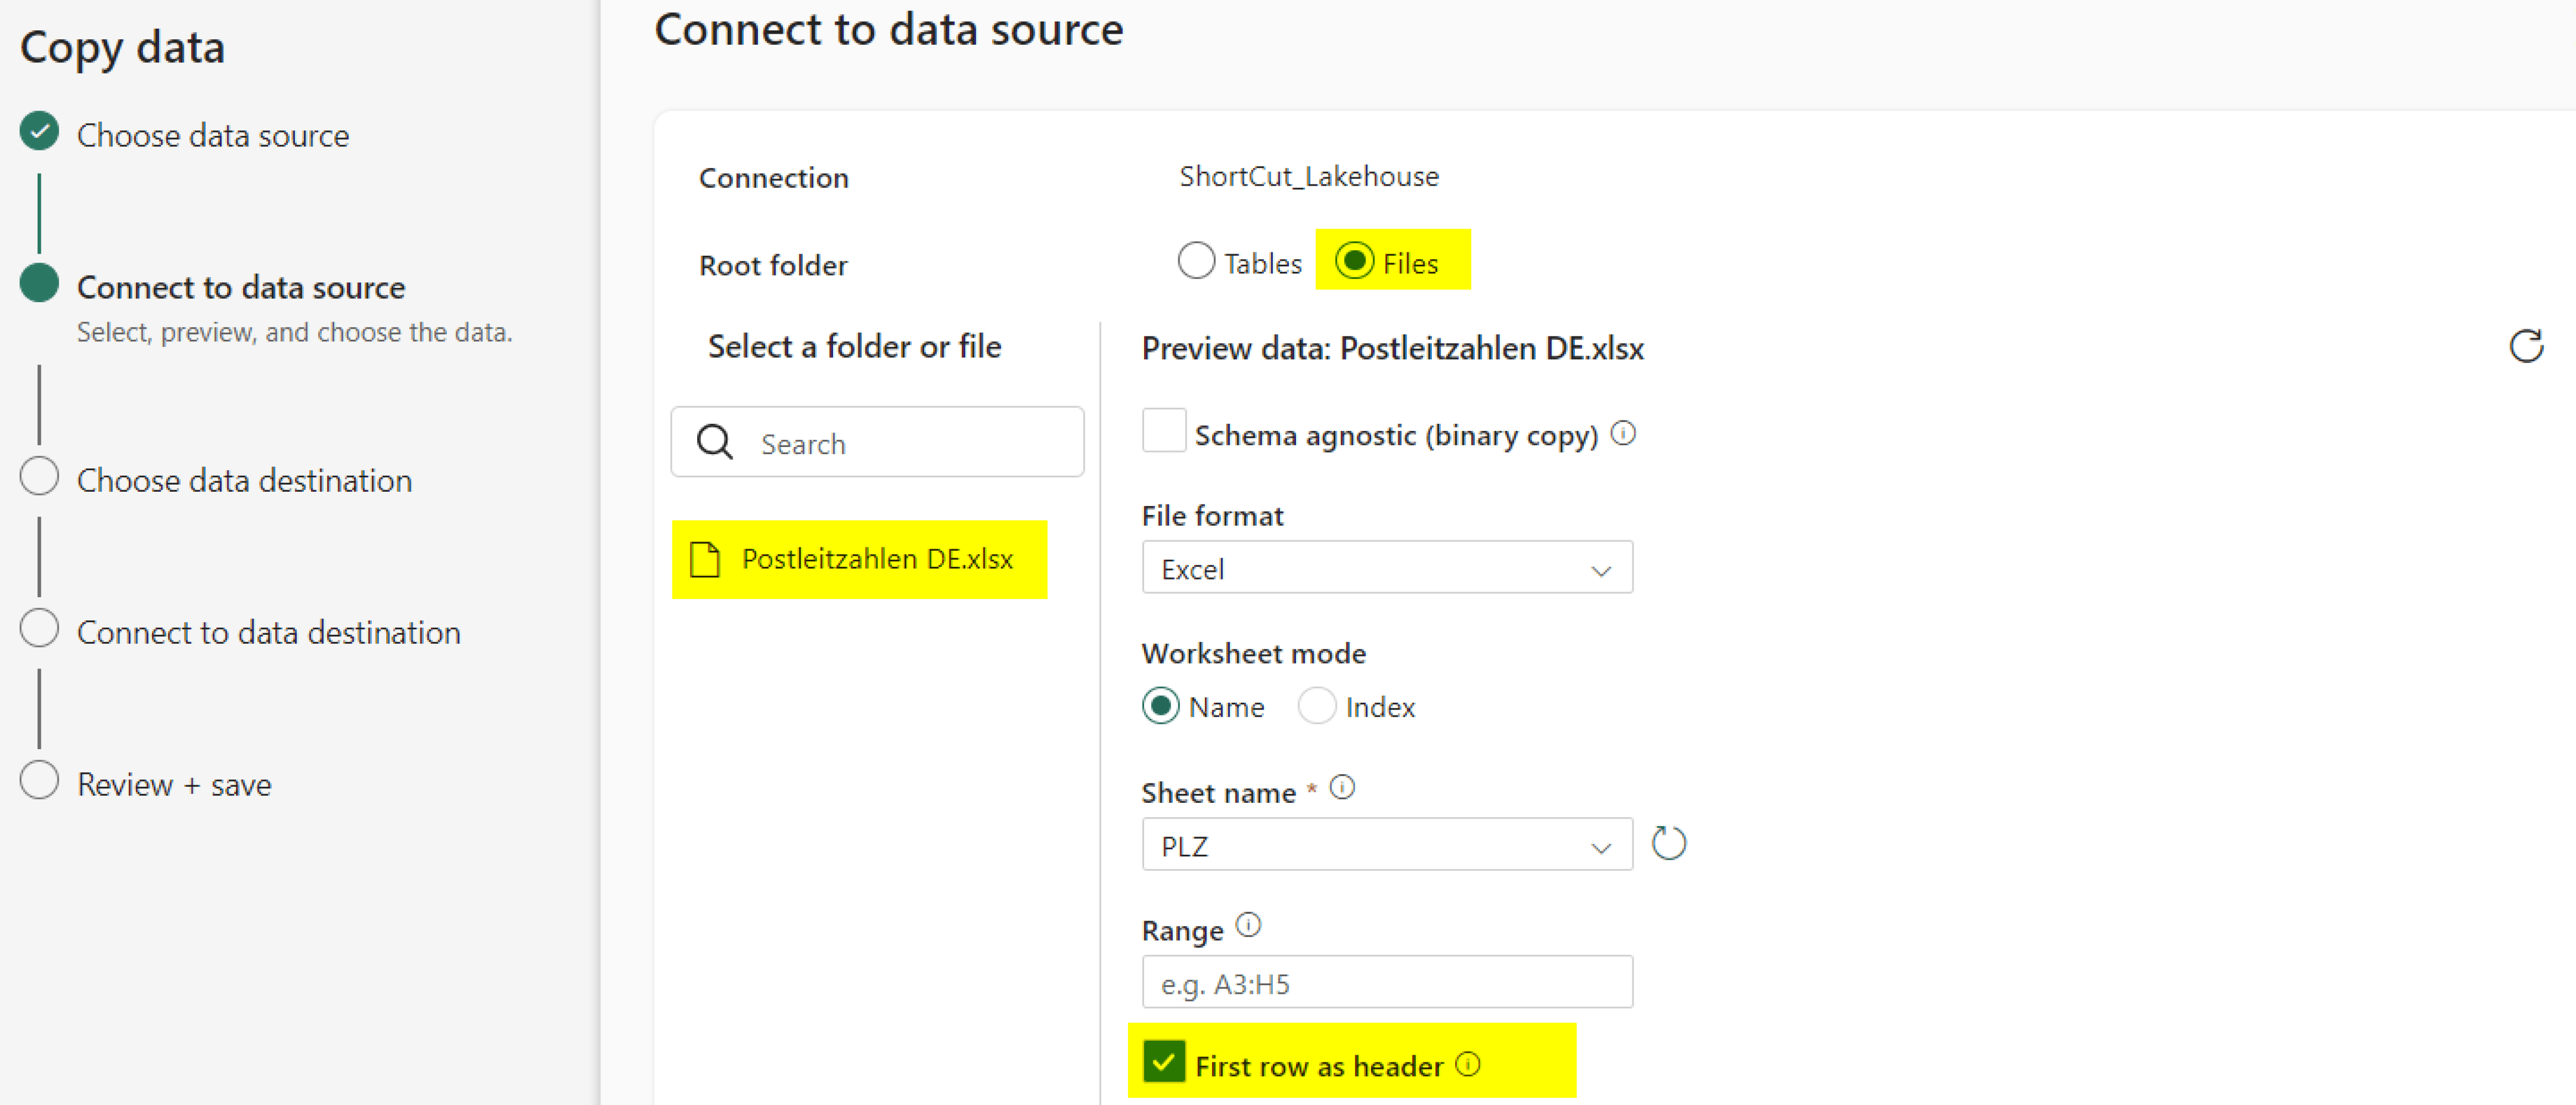Click the Preview data: Postleitzahlen DE.xlsx heading
This screenshot has width=2576, height=1105.
click(x=1392, y=348)
